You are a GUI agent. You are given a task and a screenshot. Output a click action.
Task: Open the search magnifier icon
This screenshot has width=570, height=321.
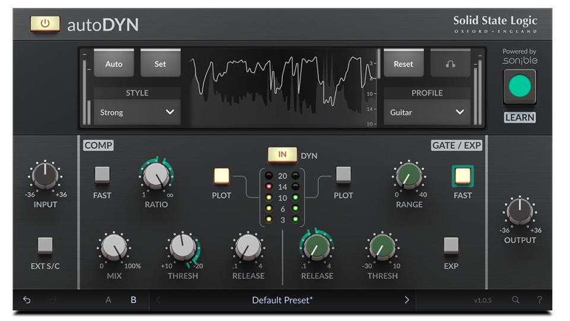[x=515, y=300]
